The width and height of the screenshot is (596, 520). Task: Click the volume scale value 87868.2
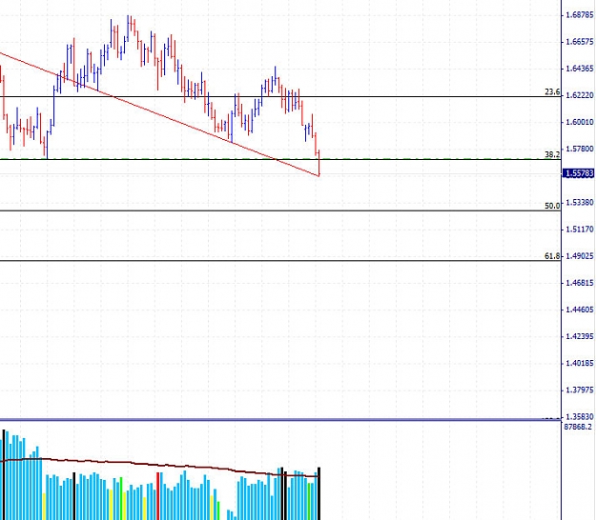[578, 427]
